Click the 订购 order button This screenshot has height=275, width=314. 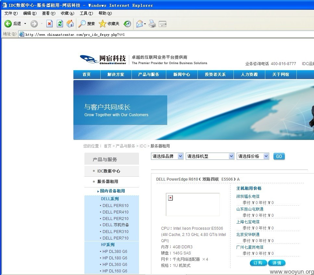(x=258, y=263)
